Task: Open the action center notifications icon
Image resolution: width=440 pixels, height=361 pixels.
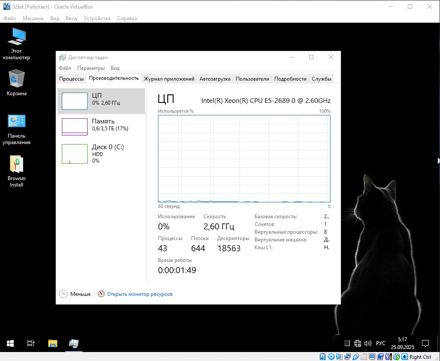Action: (425, 343)
